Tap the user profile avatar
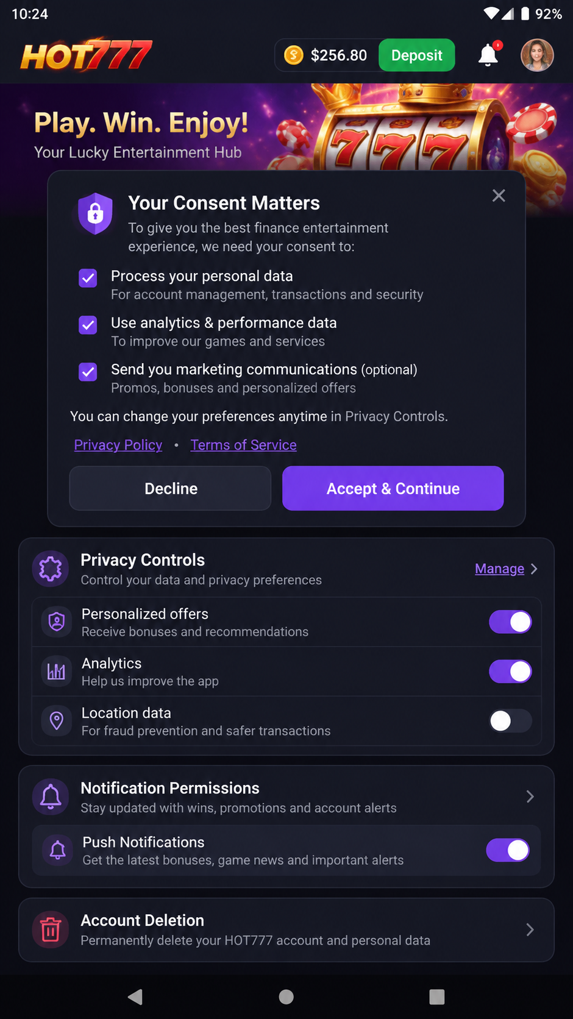This screenshot has width=573, height=1019. (537, 55)
